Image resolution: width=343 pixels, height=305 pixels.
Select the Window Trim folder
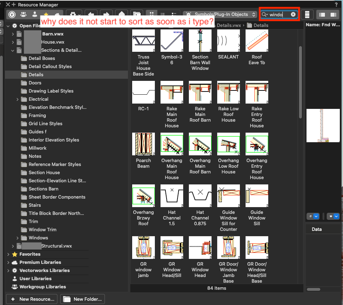(42, 229)
